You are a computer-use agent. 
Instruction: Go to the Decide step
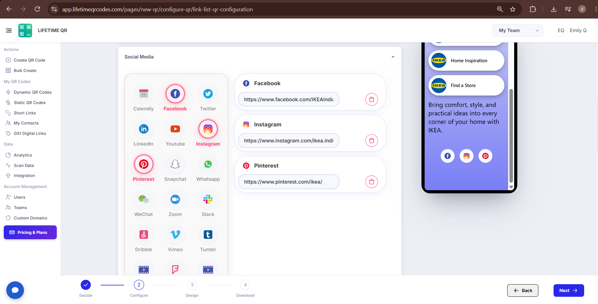click(86, 285)
